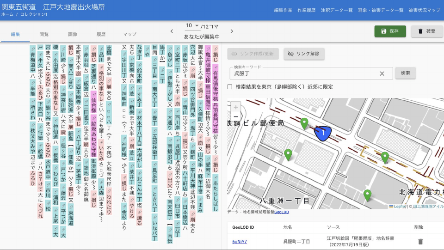Open 被害状況マップ in the top navigation
Screen dimensions: 444x250
[x=424, y=10]
